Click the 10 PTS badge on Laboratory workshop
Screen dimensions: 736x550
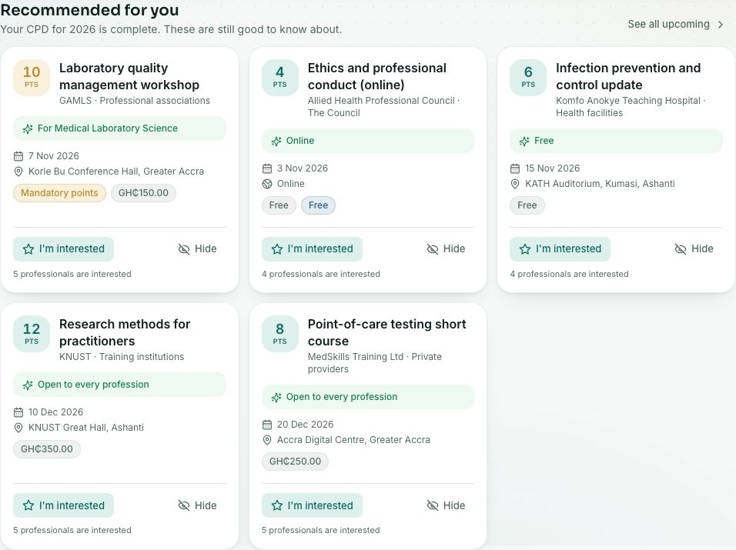(32, 78)
